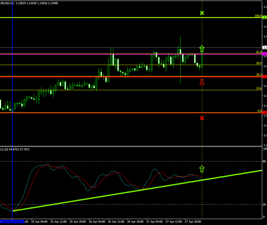Screen dimensions: 267x225
Task: Click the Fibonacci 61.8 level label
Action: pyautogui.click(x=259, y=52)
